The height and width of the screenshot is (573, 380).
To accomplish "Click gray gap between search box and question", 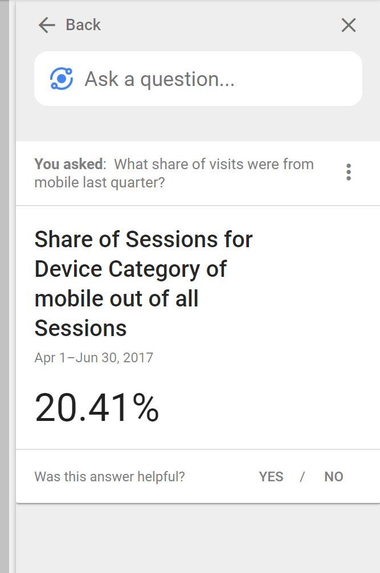I will [197, 124].
